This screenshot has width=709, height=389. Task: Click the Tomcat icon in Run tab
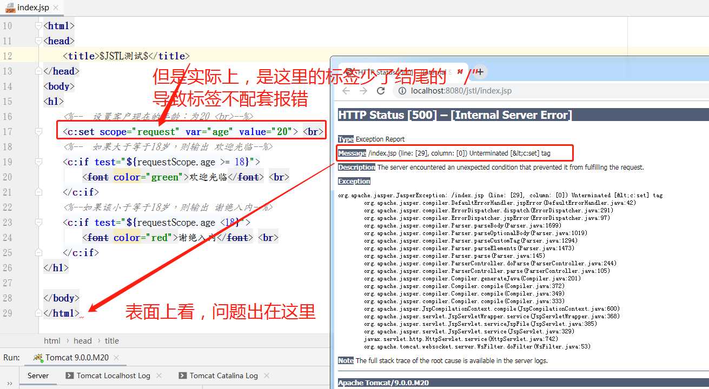point(38,358)
